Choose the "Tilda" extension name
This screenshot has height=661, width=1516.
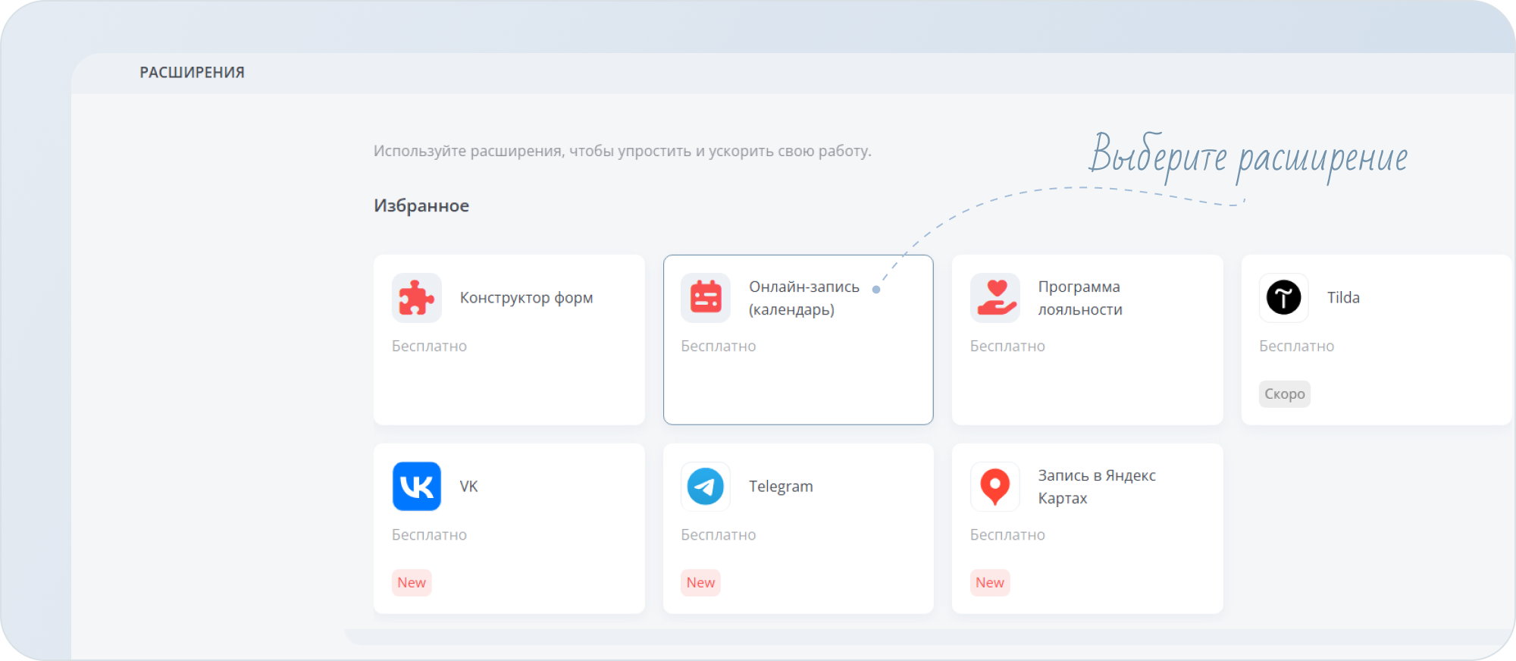pyautogui.click(x=1343, y=298)
